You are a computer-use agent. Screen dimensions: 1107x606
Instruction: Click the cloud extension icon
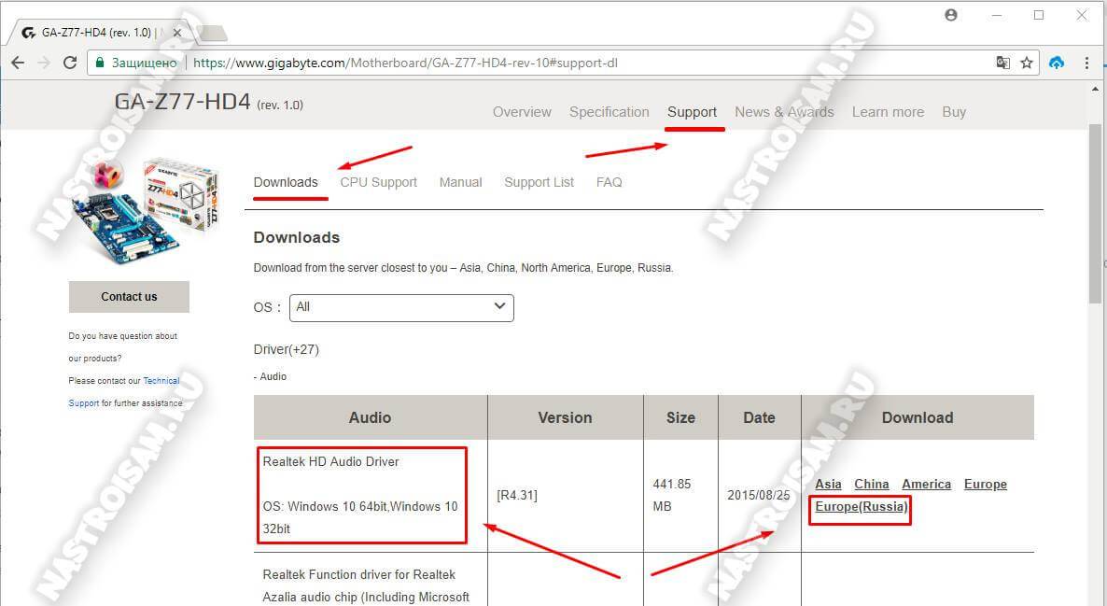(x=1057, y=63)
